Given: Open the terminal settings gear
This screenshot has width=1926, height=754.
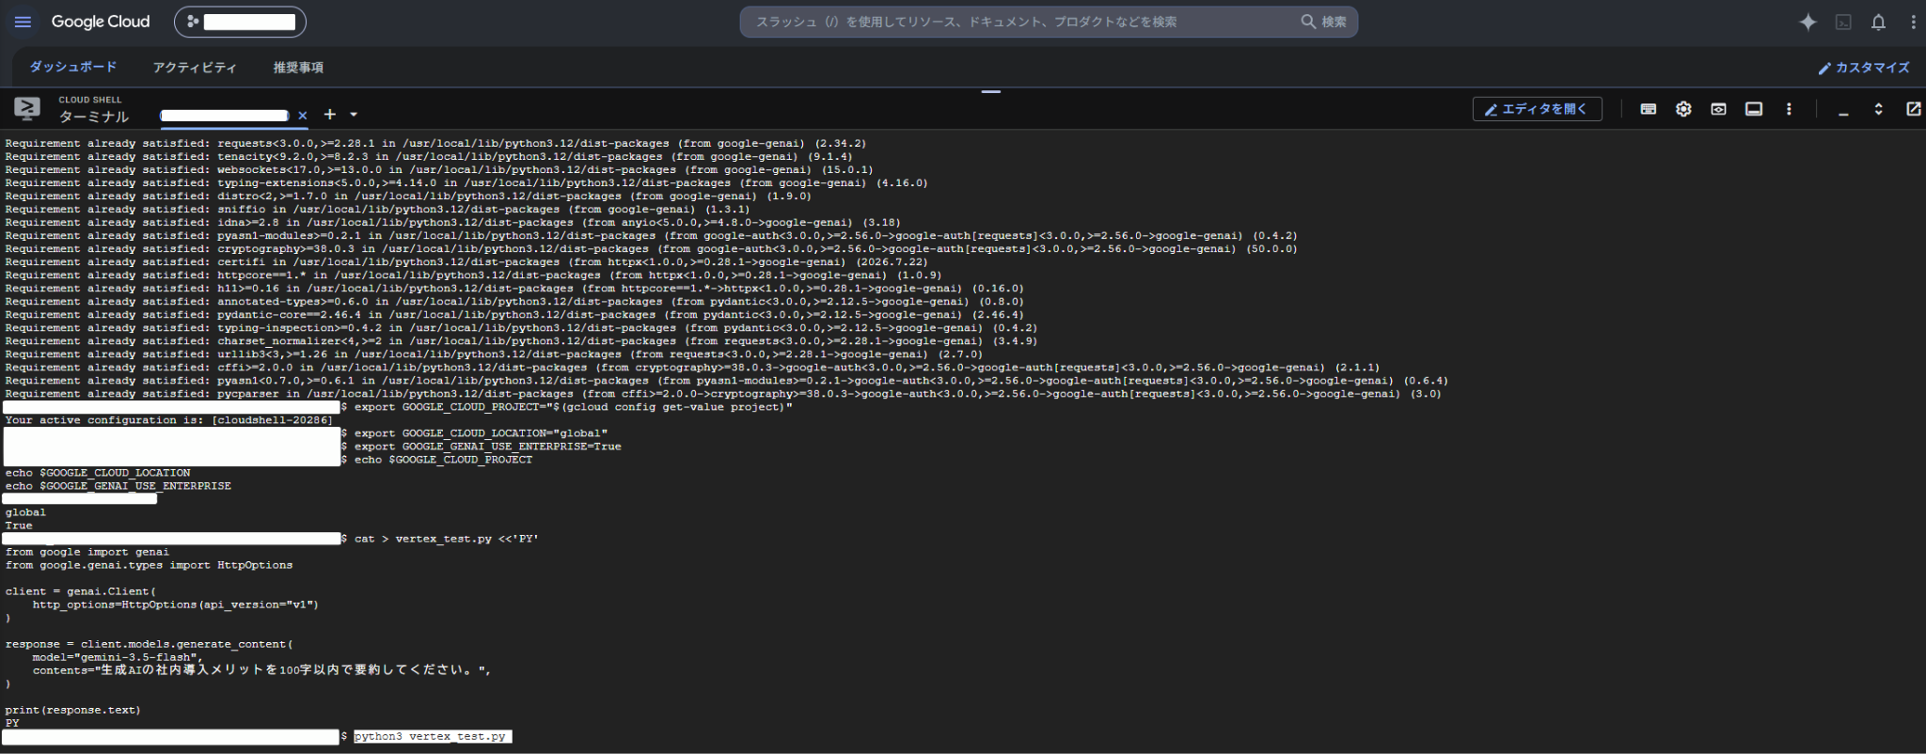Looking at the screenshot, I should tap(1683, 109).
